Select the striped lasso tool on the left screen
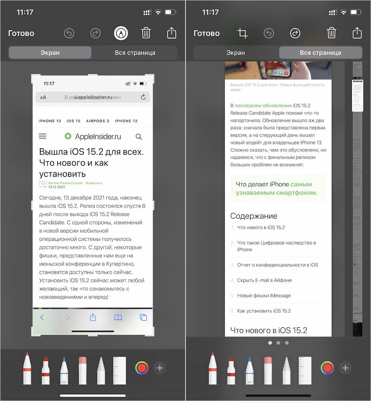The image size is (371, 401). [101, 370]
